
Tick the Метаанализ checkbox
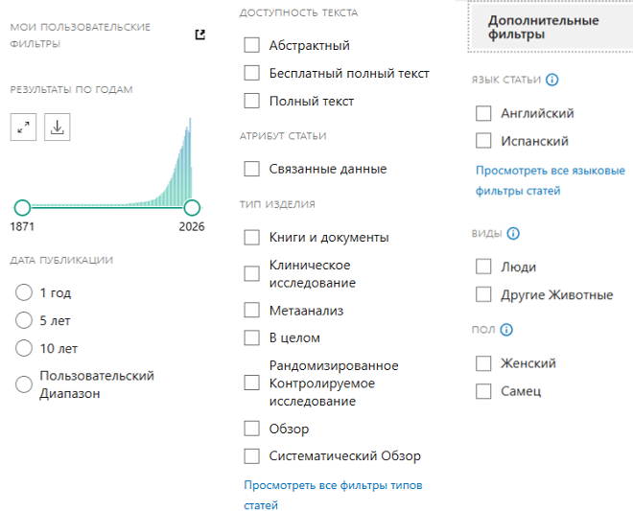pyautogui.click(x=252, y=310)
